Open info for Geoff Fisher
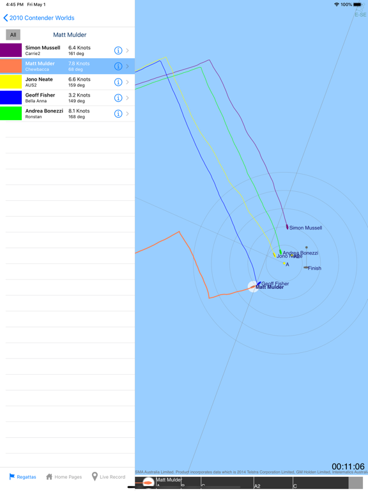 coord(118,98)
